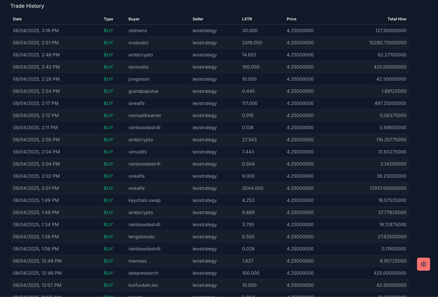The width and height of the screenshot is (438, 297).
Task: Select buyer name memess
Action: 137,261
